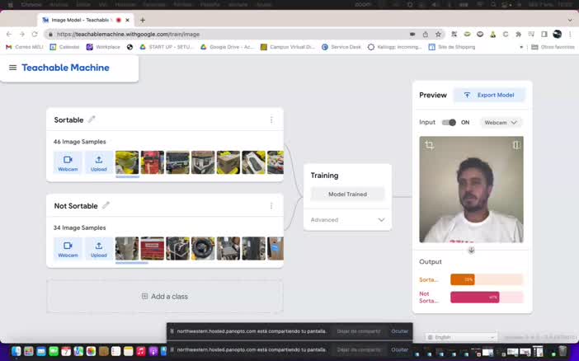Viewport: 579px width, 361px height.
Task: Click Webcam button in Sortable class
Action: pos(68,162)
